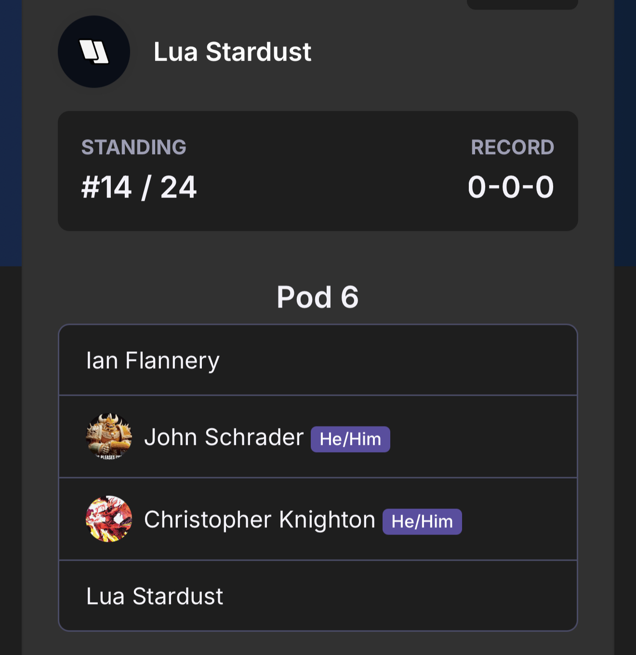Click the He/Him badge beside Christopher Knighton

[x=422, y=521]
